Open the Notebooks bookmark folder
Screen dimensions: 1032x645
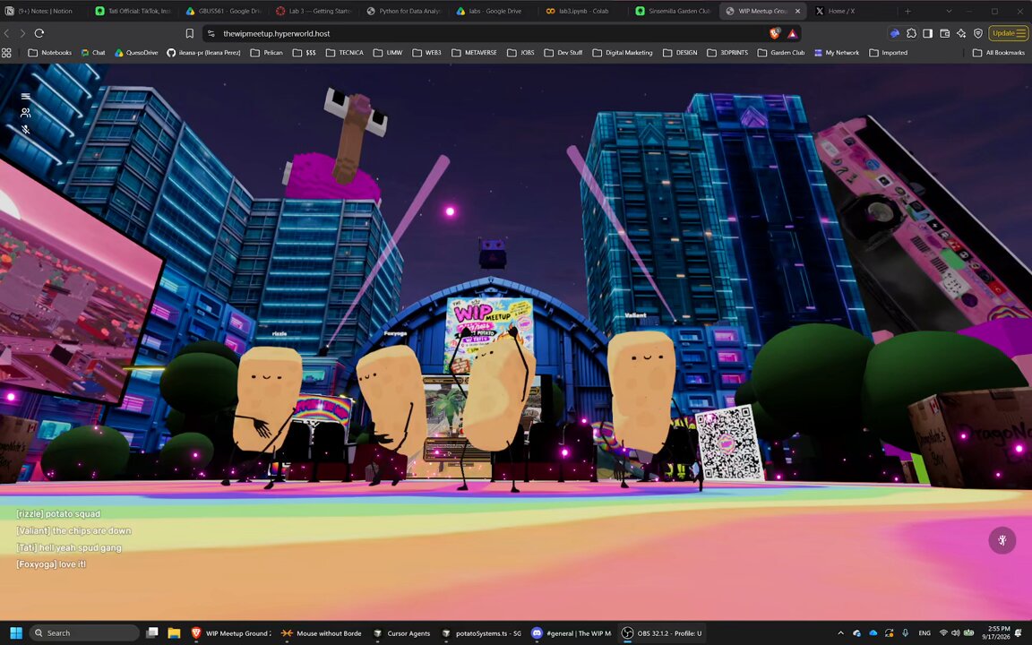click(50, 53)
